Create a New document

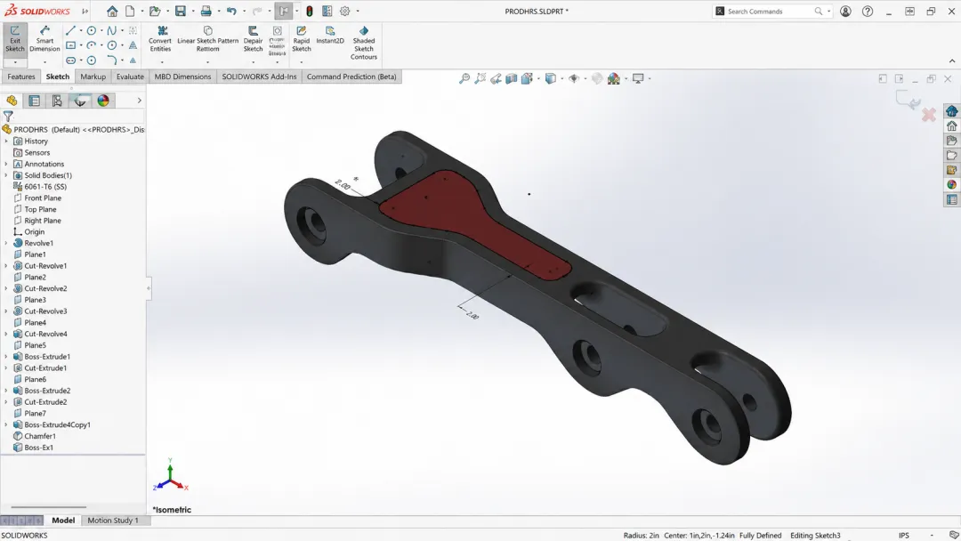(x=130, y=11)
